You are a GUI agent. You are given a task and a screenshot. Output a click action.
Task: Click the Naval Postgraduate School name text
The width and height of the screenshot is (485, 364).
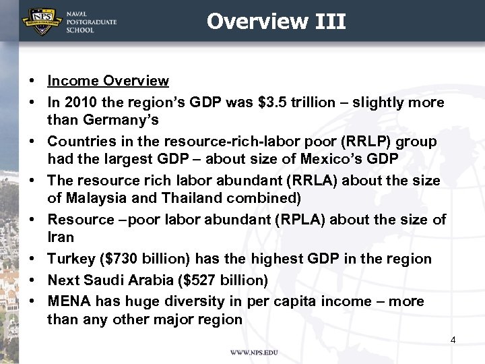click(92, 22)
